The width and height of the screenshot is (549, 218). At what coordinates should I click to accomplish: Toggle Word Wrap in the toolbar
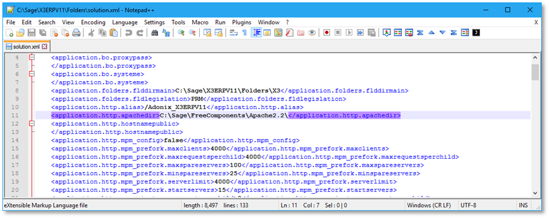(234, 33)
